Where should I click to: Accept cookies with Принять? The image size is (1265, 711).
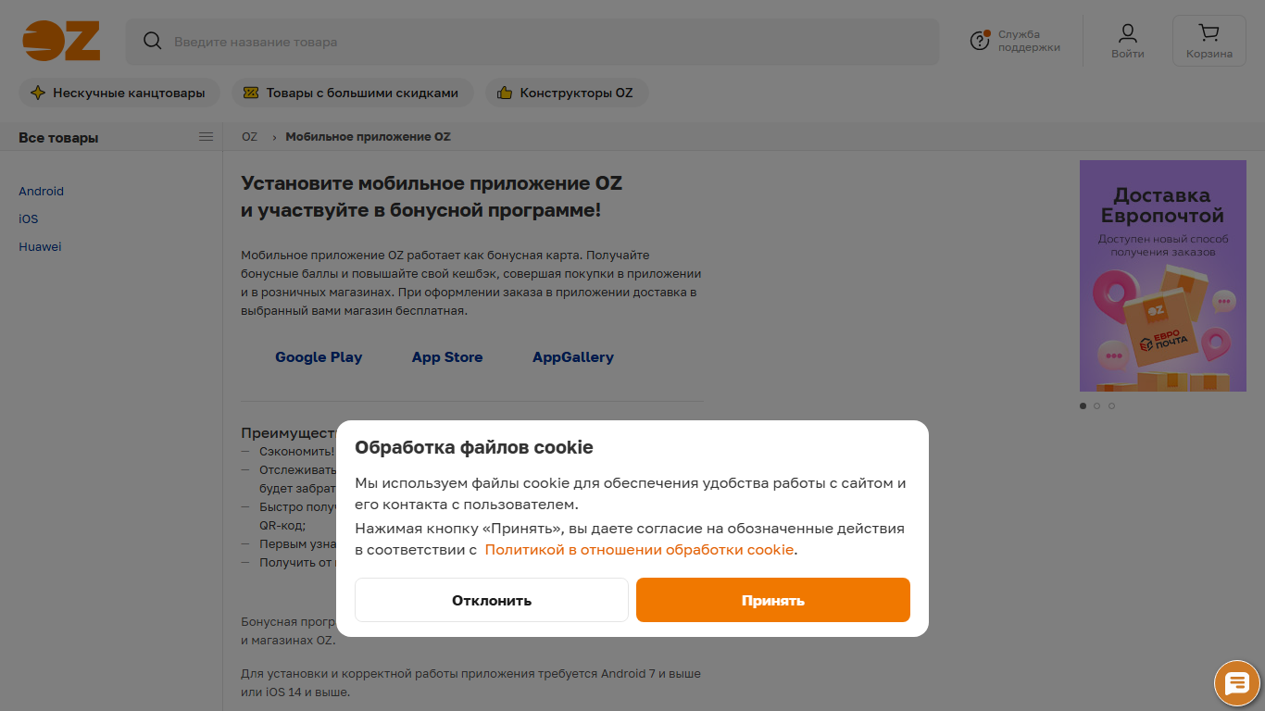pyautogui.click(x=773, y=600)
